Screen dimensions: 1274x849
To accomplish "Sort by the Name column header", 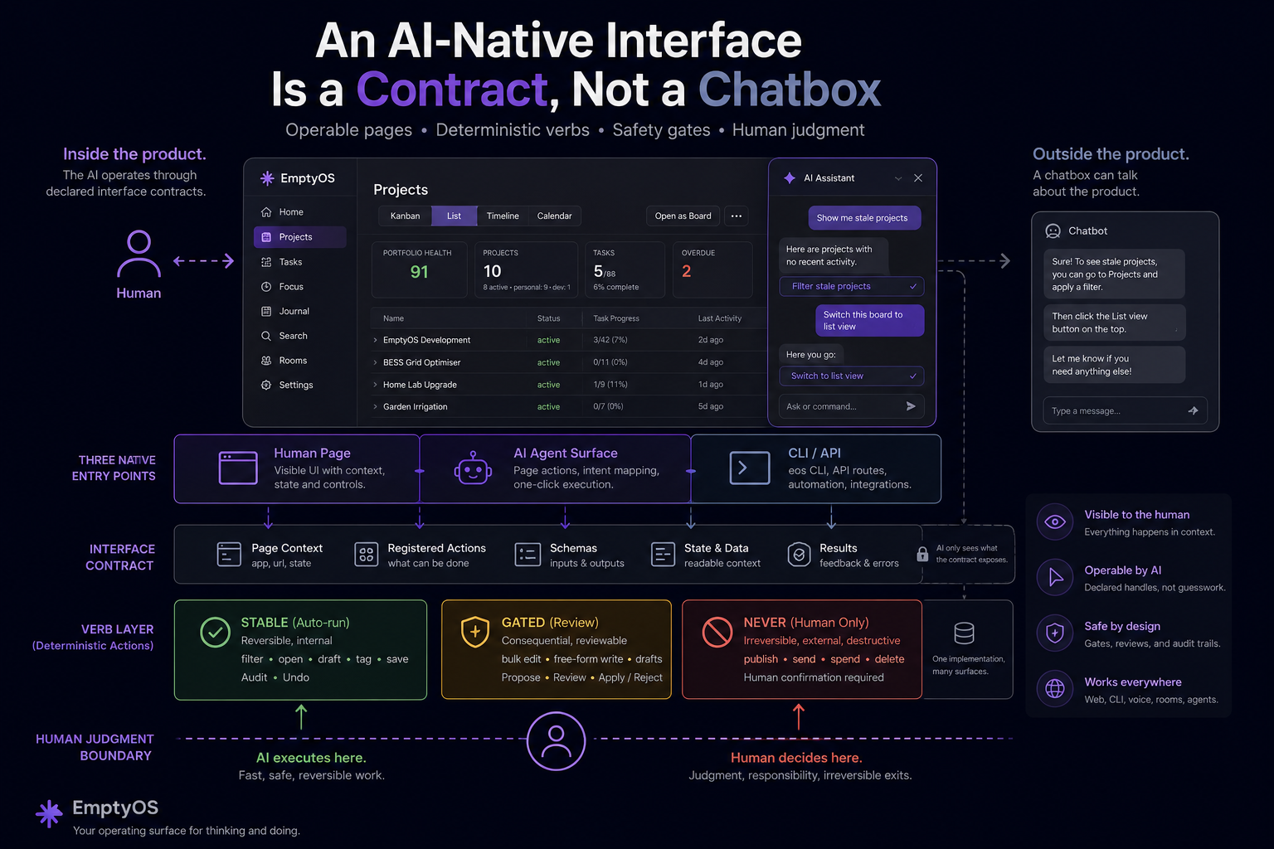I will click(x=393, y=318).
